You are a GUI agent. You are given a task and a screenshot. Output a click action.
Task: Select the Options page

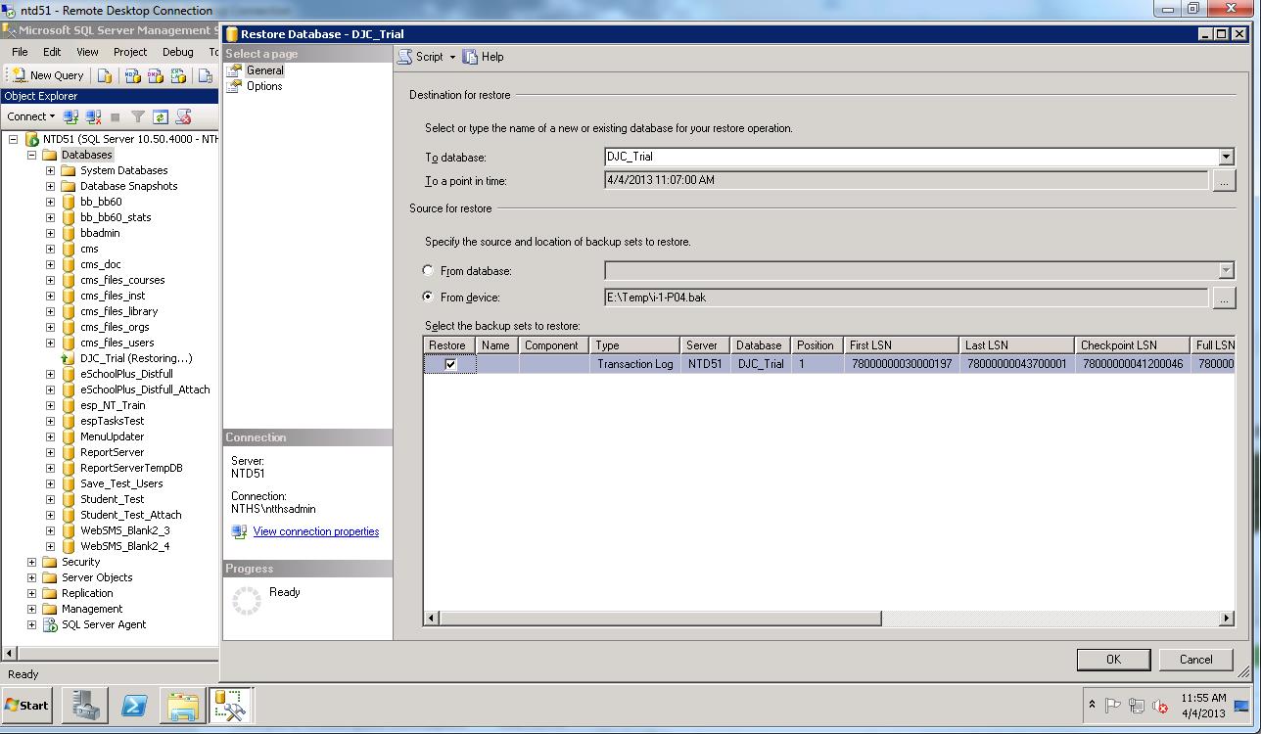click(264, 86)
